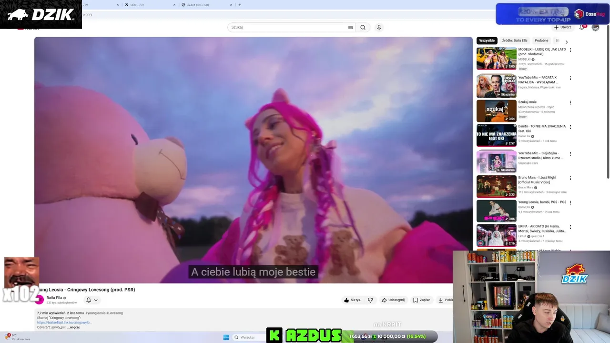Open Young Leosia, bambi, PG$ thumbnail
This screenshot has width=610, height=343.
(496, 211)
